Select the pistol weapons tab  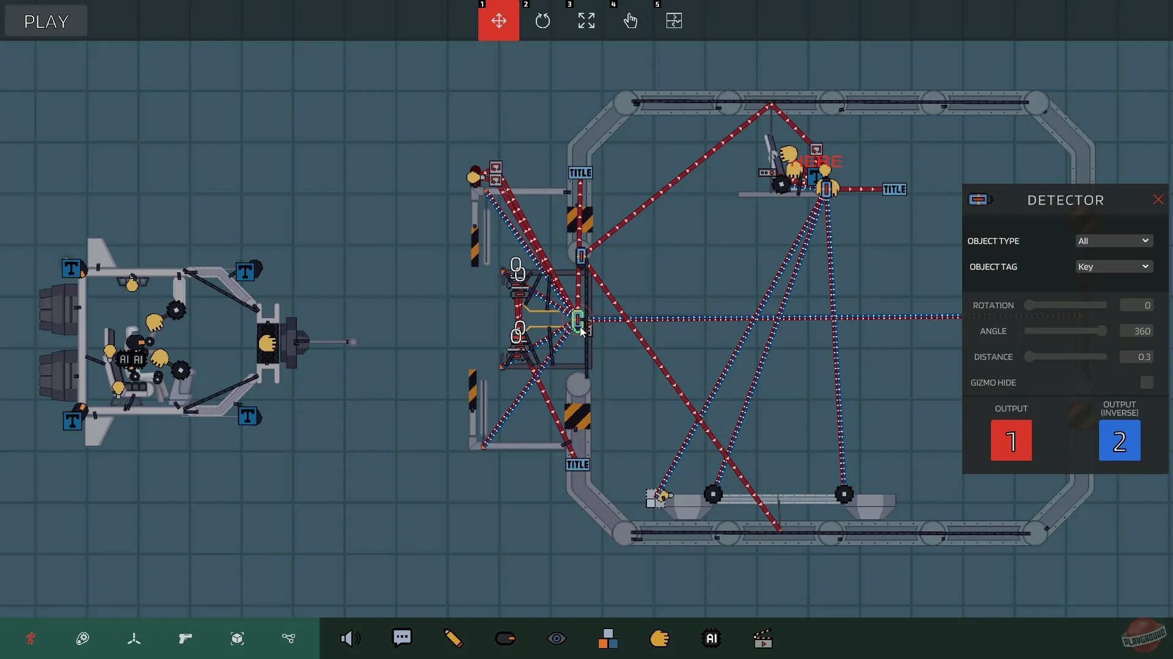(185, 638)
